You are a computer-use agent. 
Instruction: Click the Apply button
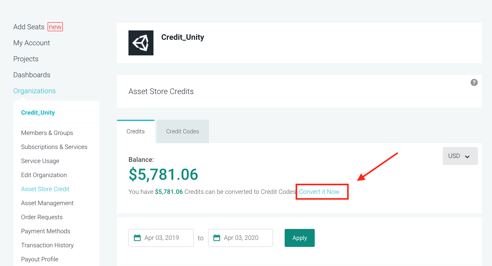[299, 238]
